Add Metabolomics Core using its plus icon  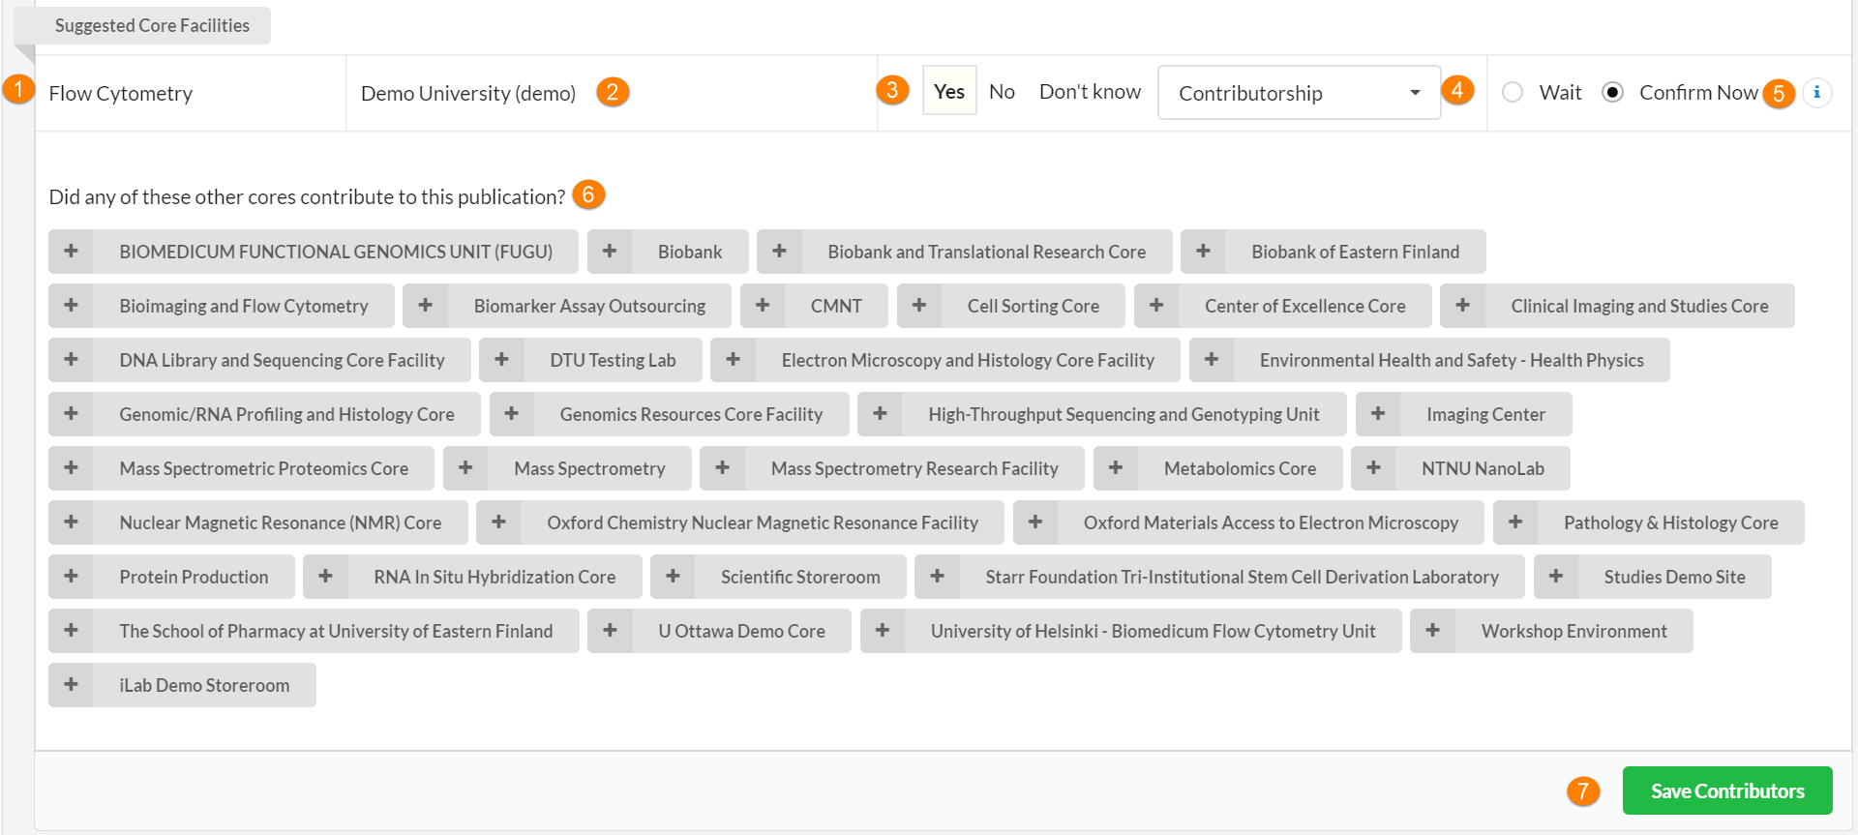pyautogui.click(x=1116, y=468)
